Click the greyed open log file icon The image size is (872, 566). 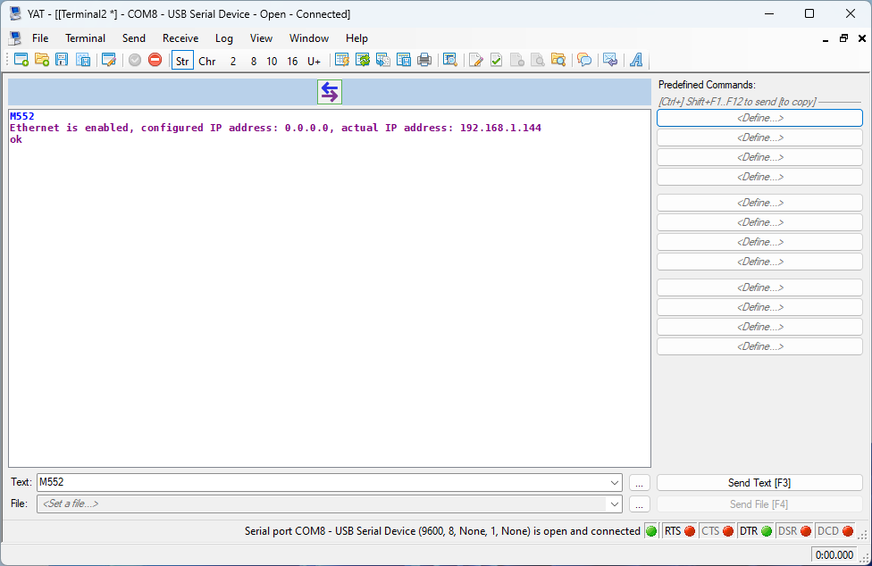537,60
